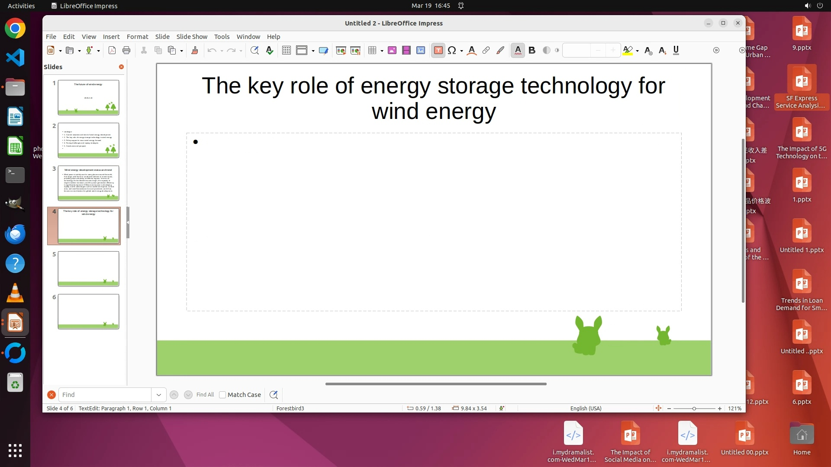Toggle Bold formatting

tap(532, 51)
